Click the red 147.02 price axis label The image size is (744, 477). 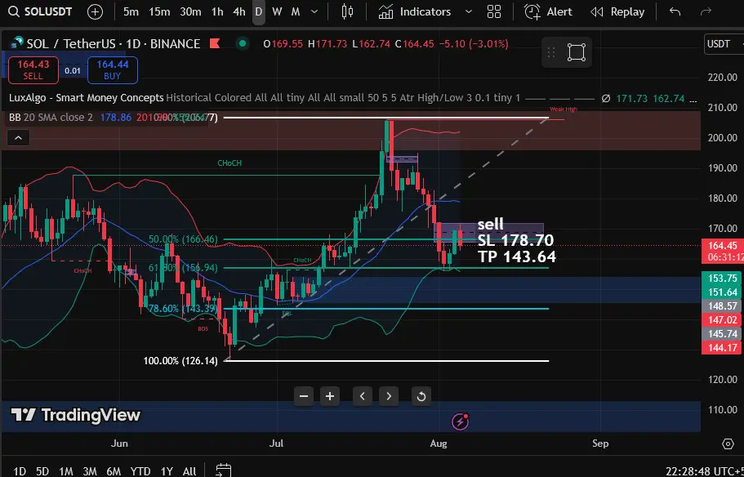[x=722, y=320]
